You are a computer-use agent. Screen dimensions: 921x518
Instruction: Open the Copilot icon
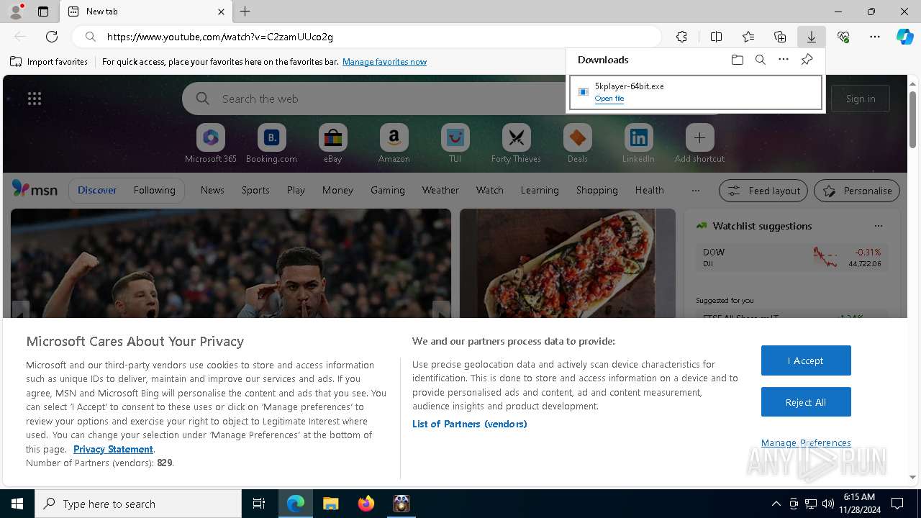(x=905, y=37)
